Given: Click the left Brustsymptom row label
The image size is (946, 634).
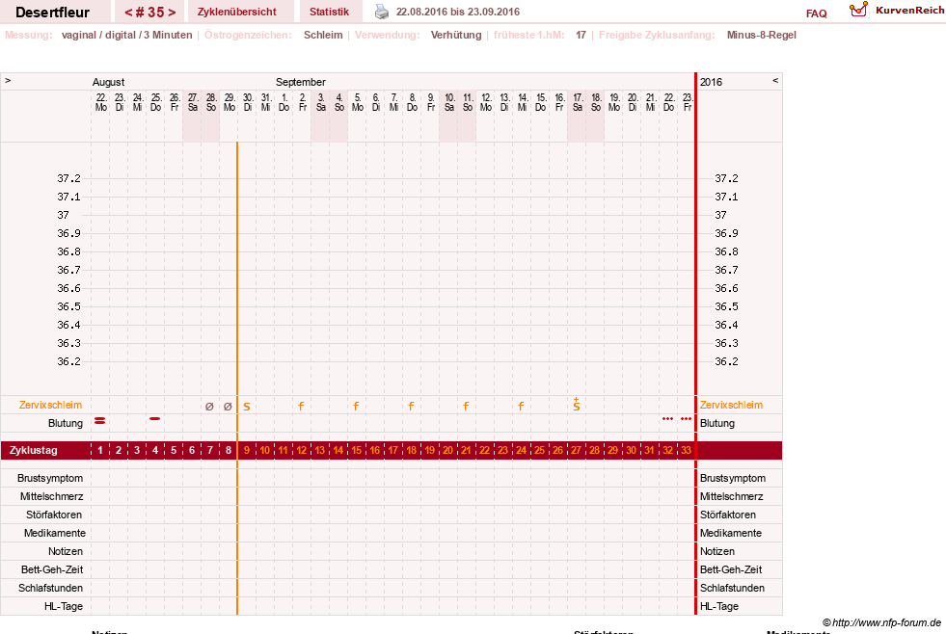Looking at the screenshot, I should 50,478.
